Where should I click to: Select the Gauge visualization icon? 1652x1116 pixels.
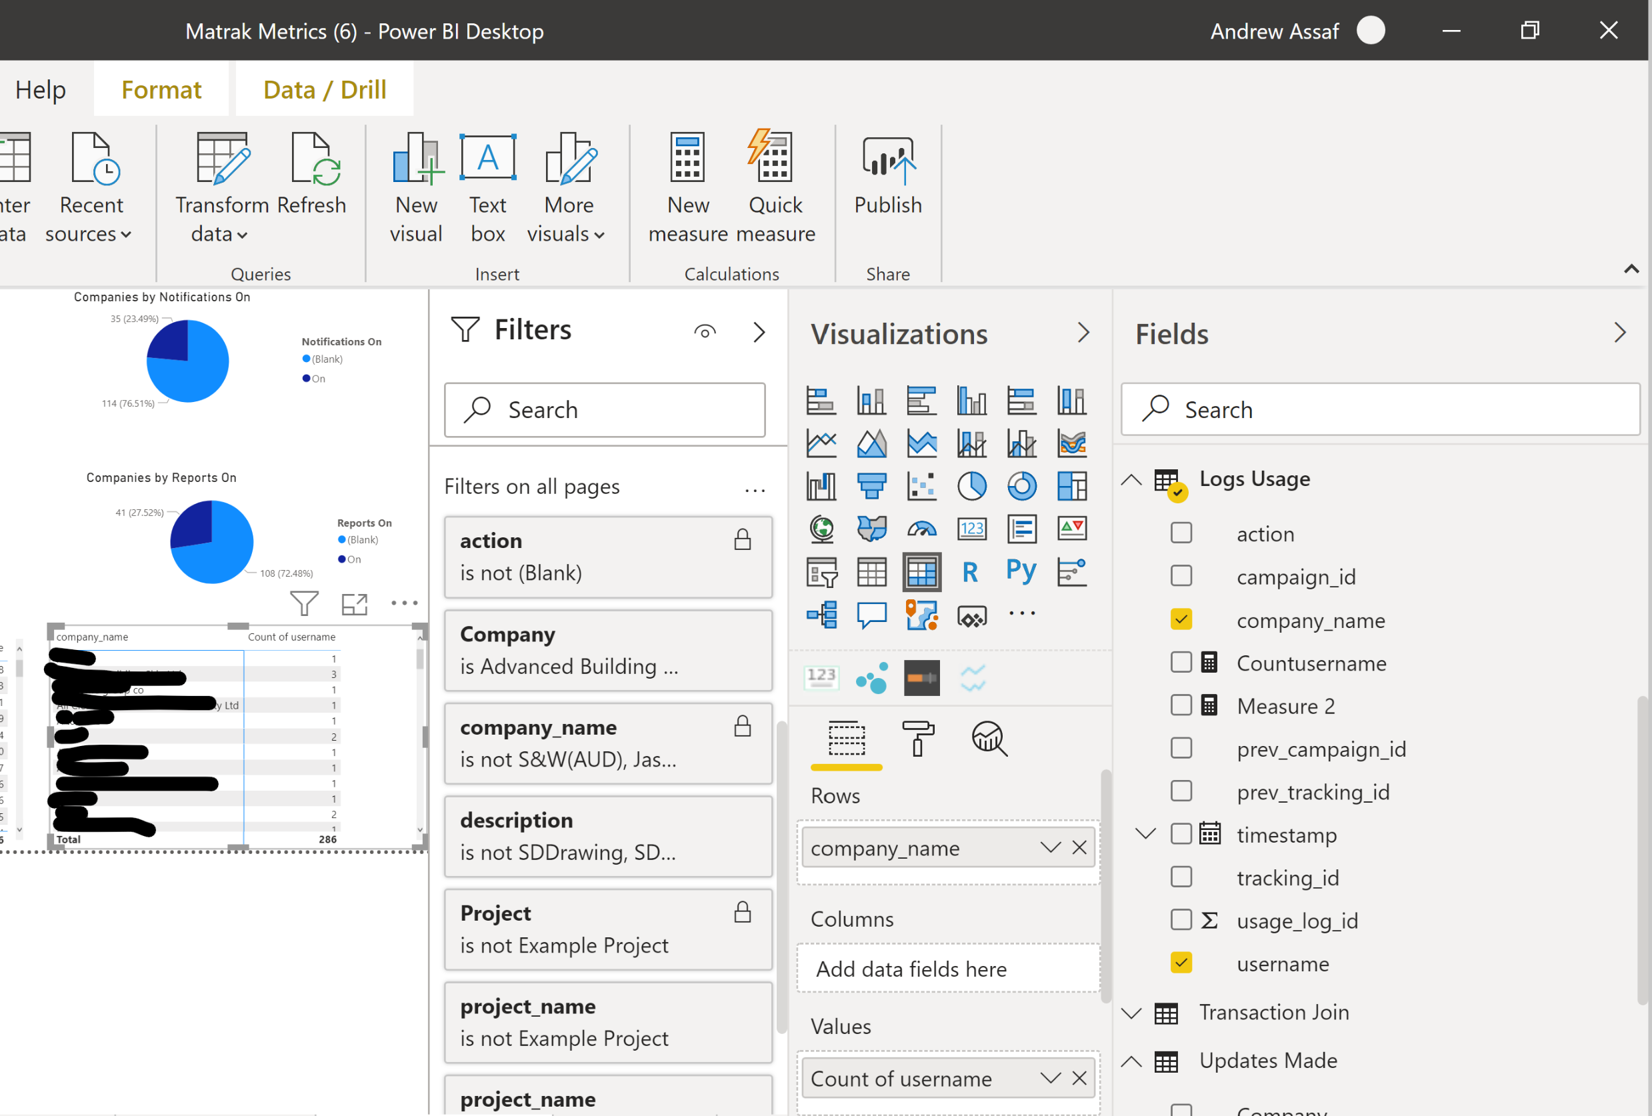coord(921,529)
